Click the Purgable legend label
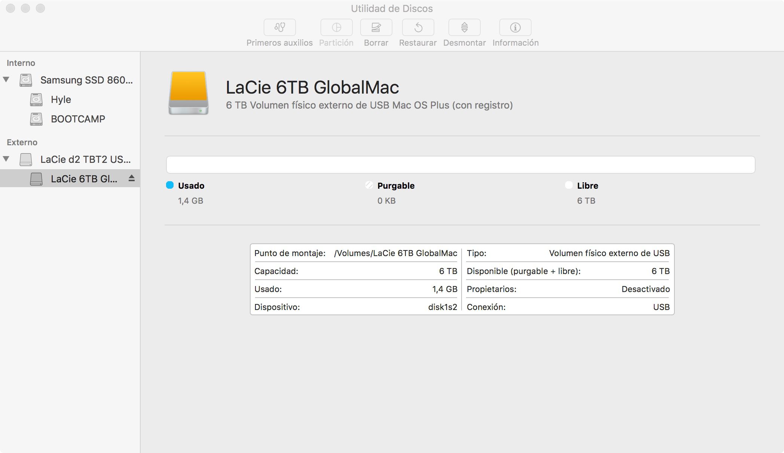 tap(396, 186)
